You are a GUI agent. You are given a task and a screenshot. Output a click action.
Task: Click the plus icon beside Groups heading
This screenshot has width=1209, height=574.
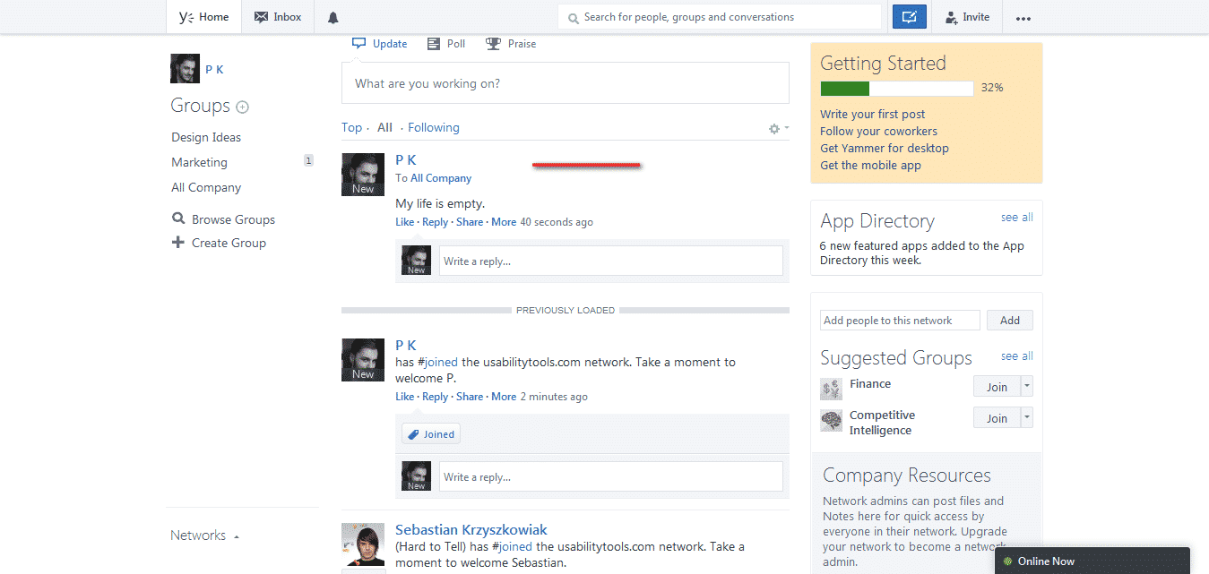click(x=242, y=107)
